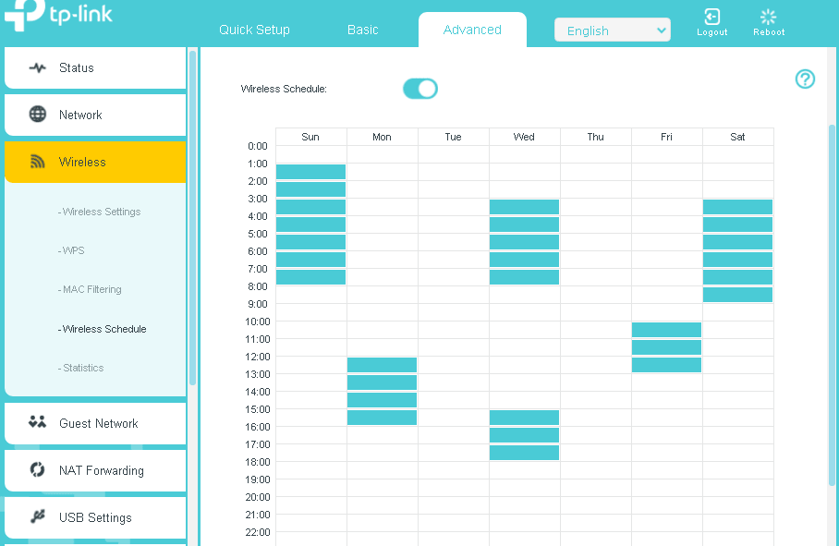This screenshot has height=546, width=839.
Task: Open the English language dropdown
Action: [613, 30]
